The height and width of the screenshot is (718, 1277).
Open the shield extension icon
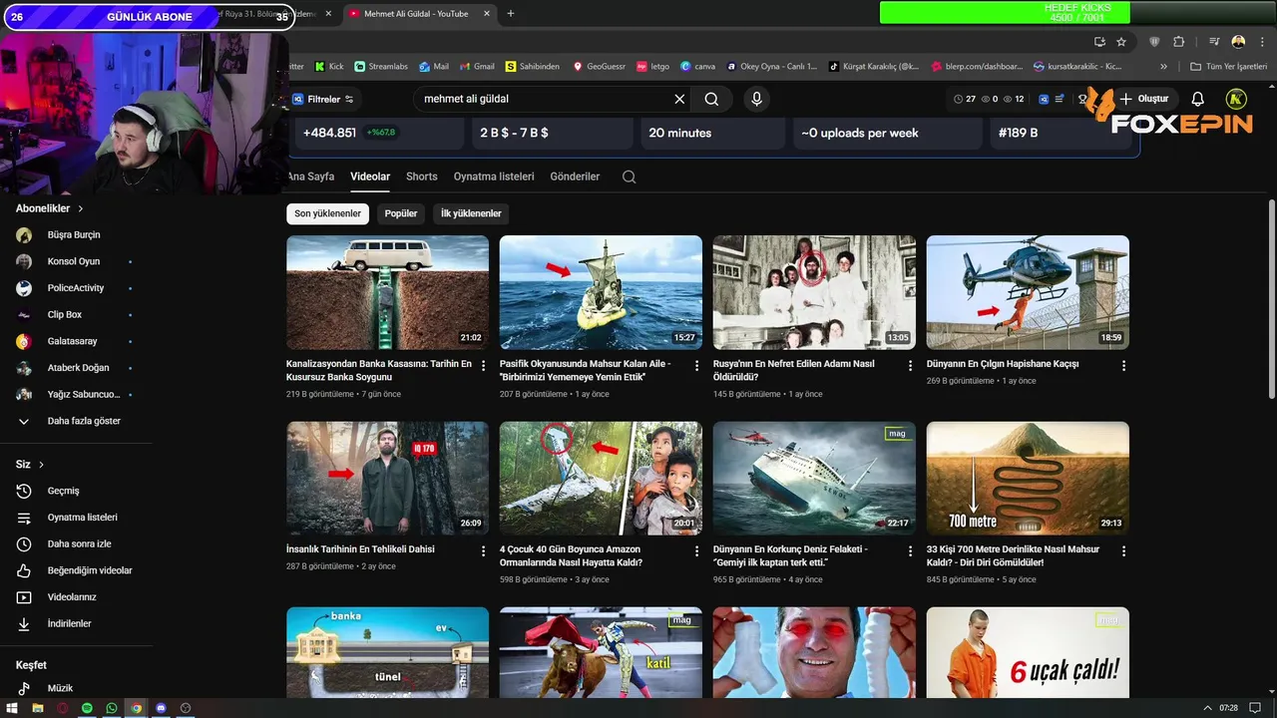click(1155, 42)
